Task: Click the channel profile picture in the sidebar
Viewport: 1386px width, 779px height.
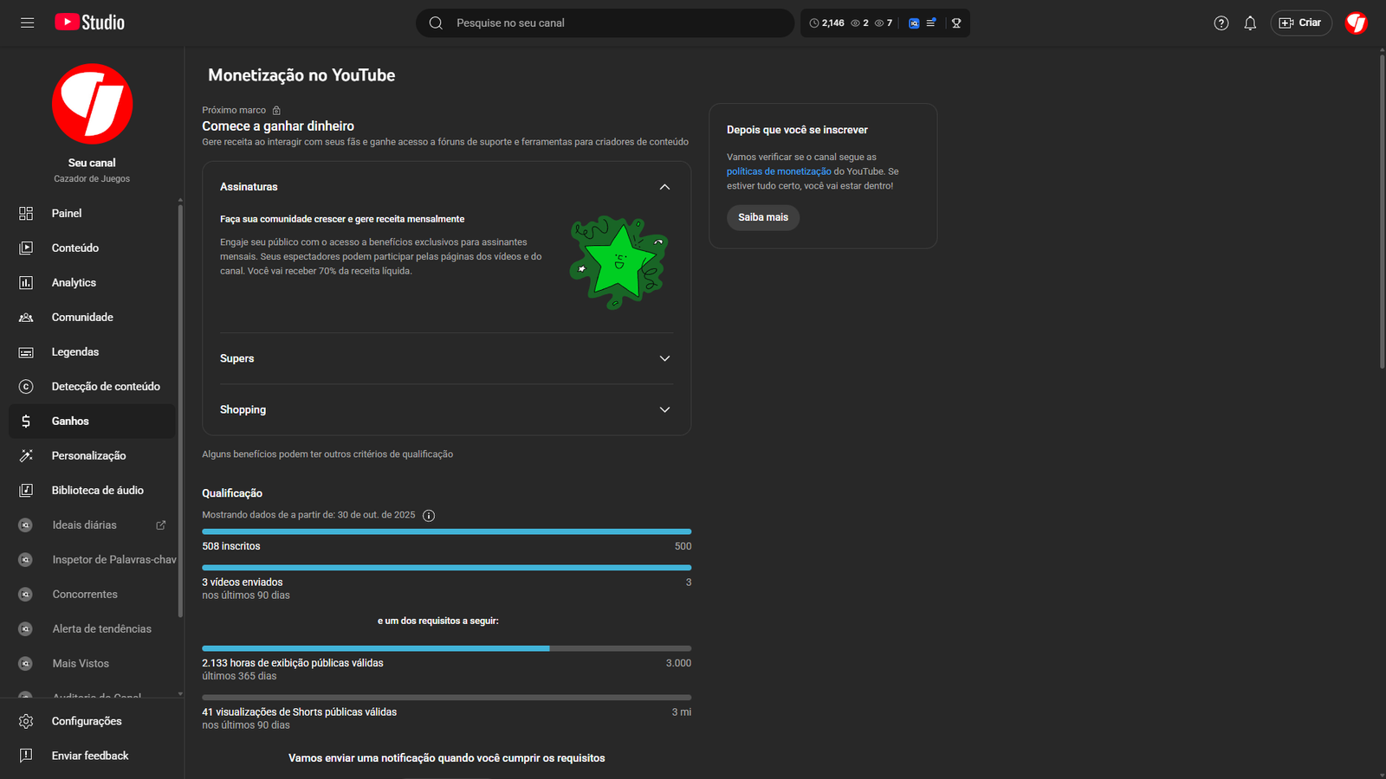Action: 92,104
